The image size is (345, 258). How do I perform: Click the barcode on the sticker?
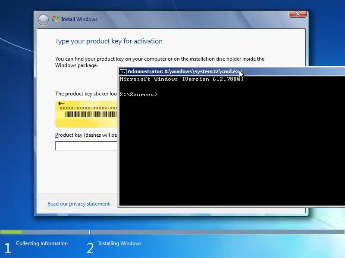91,114
